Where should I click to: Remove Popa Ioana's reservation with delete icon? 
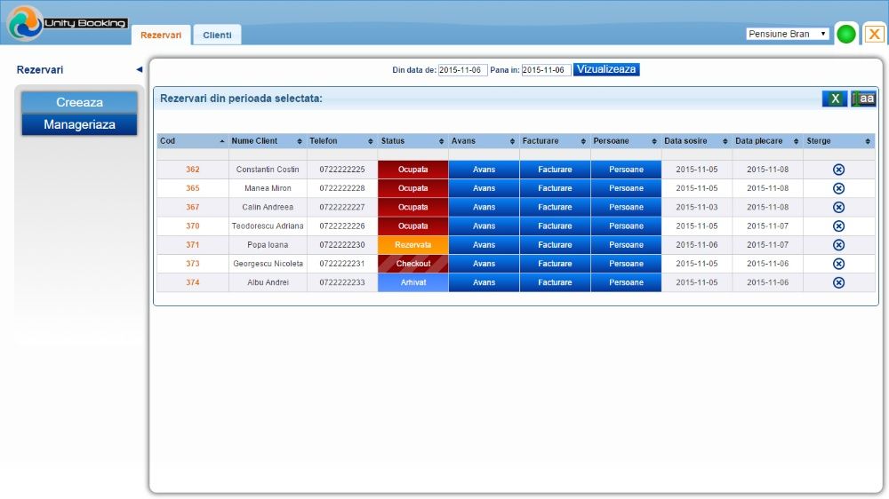[838, 245]
